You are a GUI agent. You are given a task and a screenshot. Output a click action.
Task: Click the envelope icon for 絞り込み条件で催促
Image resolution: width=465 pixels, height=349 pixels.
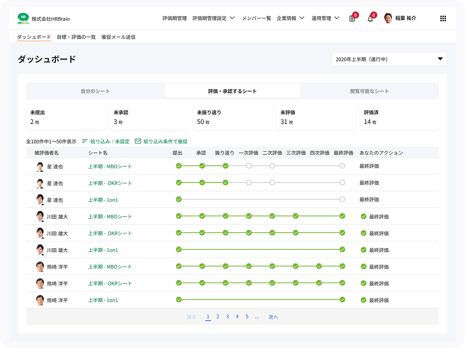click(x=138, y=142)
